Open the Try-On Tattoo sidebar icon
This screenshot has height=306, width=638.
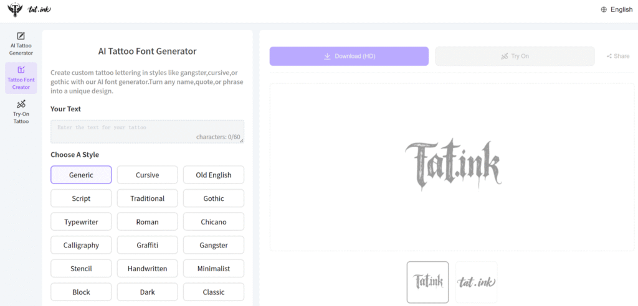[x=21, y=104]
